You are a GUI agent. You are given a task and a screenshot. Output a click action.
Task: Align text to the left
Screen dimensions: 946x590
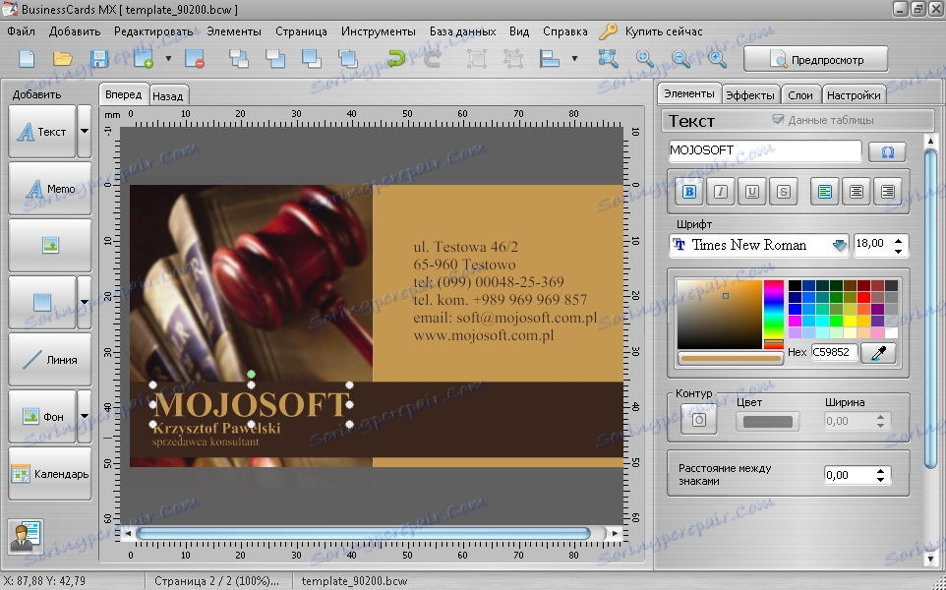pos(825,192)
